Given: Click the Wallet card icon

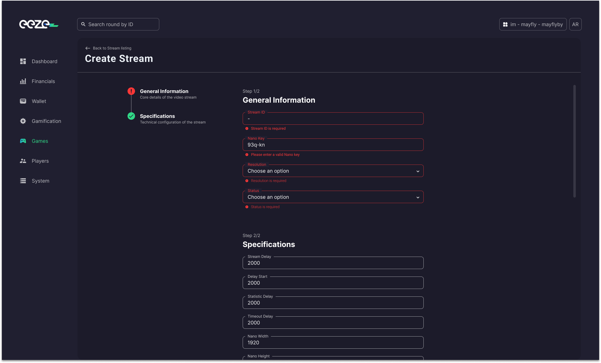Looking at the screenshot, I should point(23,101).
